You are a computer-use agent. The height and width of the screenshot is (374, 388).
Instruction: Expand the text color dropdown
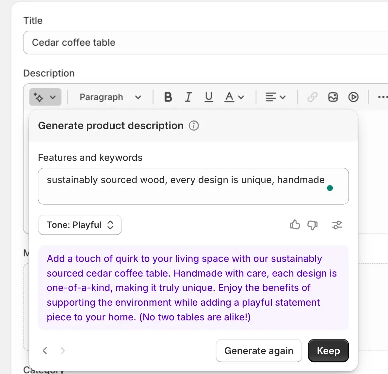234,97
